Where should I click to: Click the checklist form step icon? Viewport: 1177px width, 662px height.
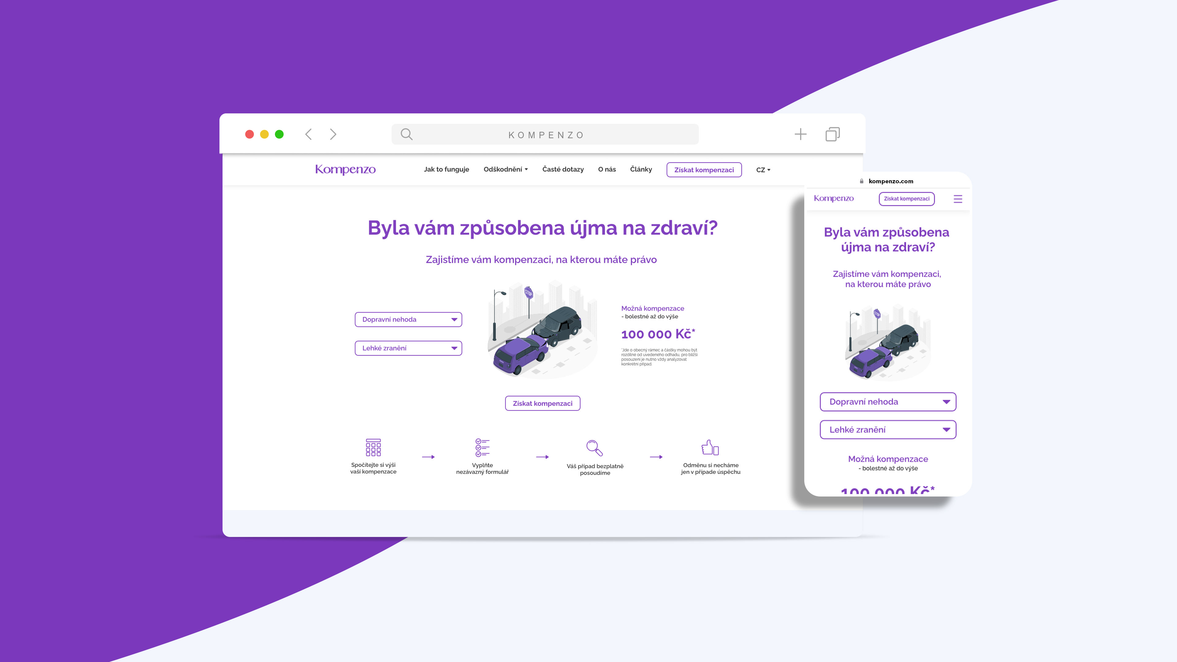click(482, 447)
